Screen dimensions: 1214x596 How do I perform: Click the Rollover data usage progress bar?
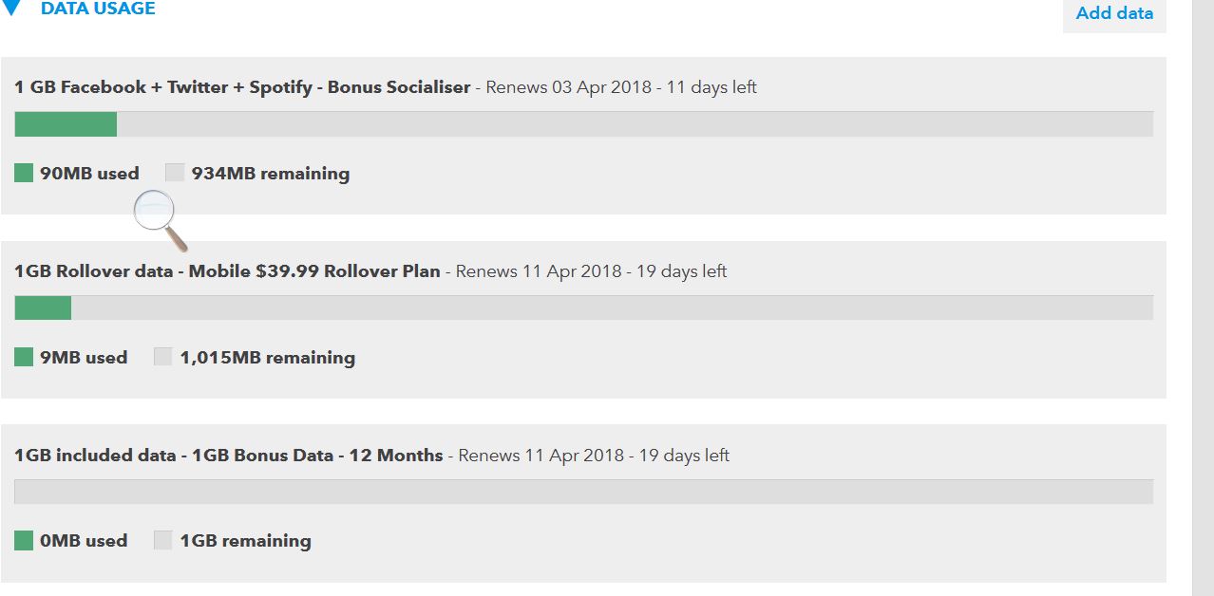click(583, 307)
